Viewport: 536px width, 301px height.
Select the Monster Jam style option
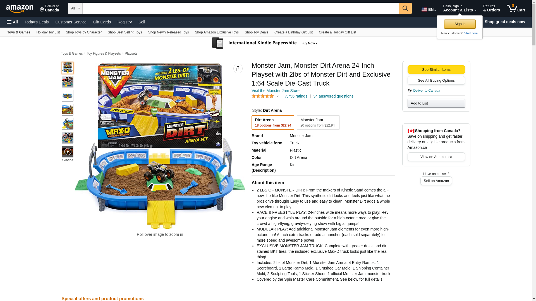(x=318, y=122)
